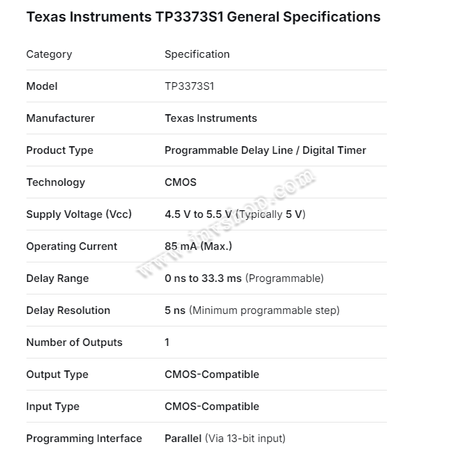Click the "Parallel (Via 13-bit input)" value
Viewport: 460px width, 449px height.
tap(225, 439)
